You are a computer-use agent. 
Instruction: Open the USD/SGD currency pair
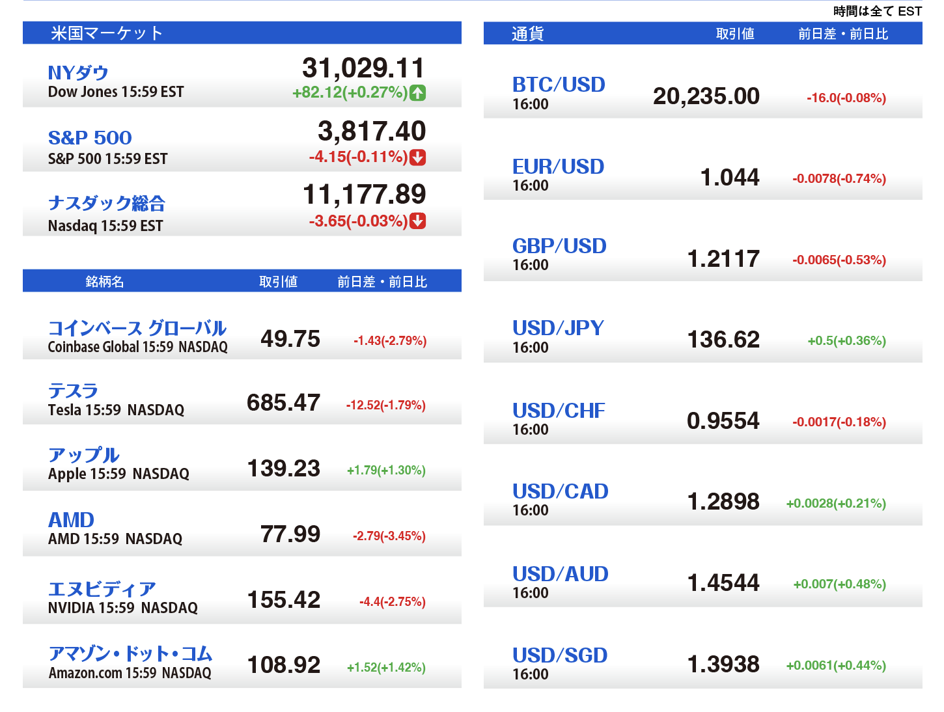coord(560,655)
